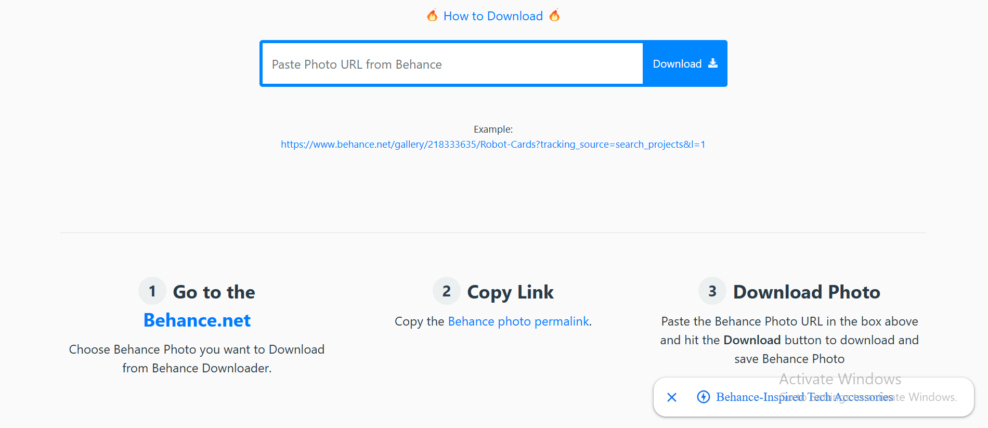988x428 pixels.
Task: Click the Behance photo permalink hyperlink
Action: [518, 321]
